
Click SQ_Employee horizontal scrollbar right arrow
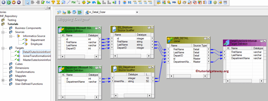tap(149, 56)
